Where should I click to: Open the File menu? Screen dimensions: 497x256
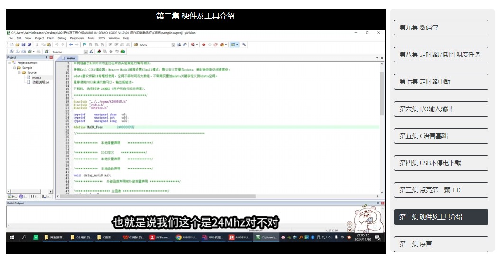coord(10,38)
